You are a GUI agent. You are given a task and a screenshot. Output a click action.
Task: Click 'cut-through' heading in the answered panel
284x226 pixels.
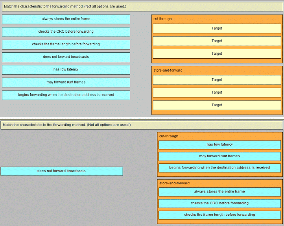click(169, 136)
